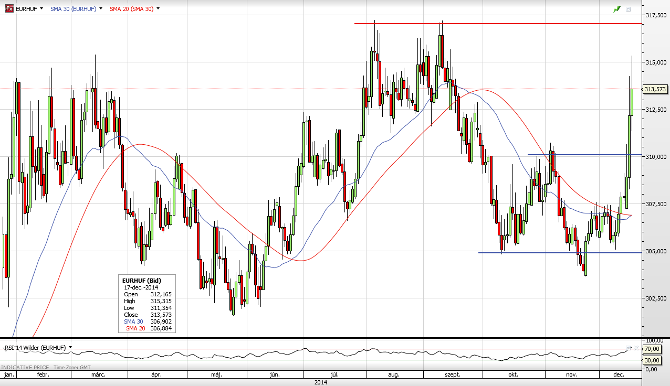Click the jún. month on time axis
Viewport: 670px width, 386px height.
click(274, 375)
